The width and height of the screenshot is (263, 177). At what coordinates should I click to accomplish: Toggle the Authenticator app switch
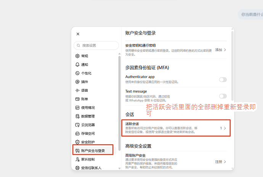pos(223,80)
